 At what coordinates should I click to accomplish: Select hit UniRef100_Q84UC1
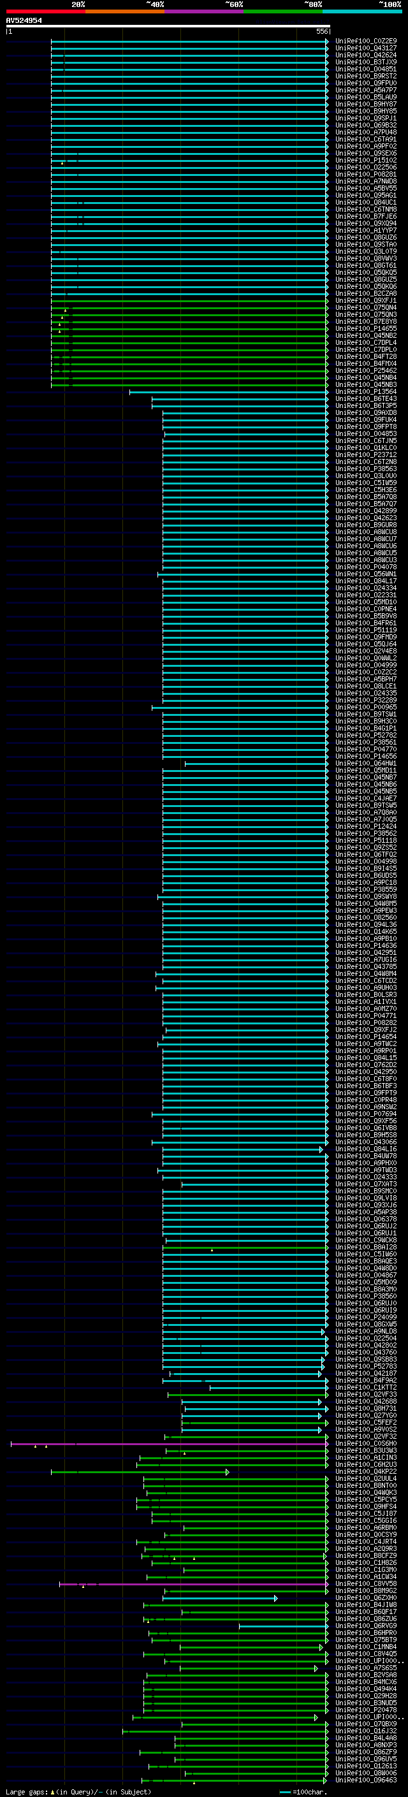(x=365, y=202)
